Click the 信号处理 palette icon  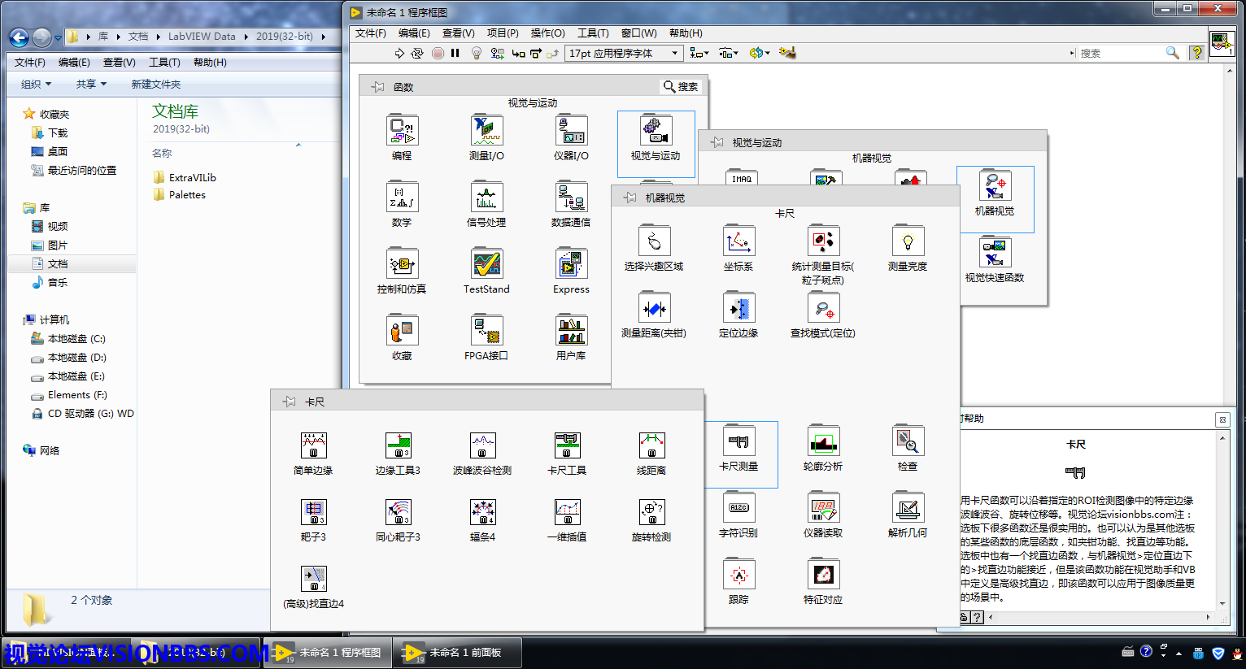click(x=486, y=198)
